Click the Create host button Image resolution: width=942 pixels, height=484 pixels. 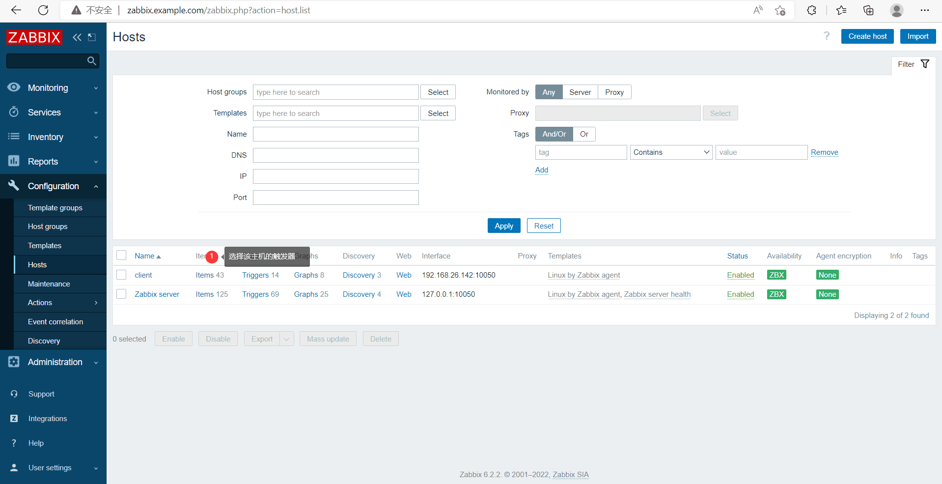[867, 36]
